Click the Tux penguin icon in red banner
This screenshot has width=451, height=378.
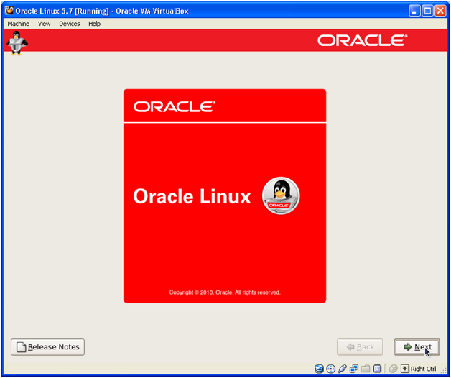click(17, 42)
